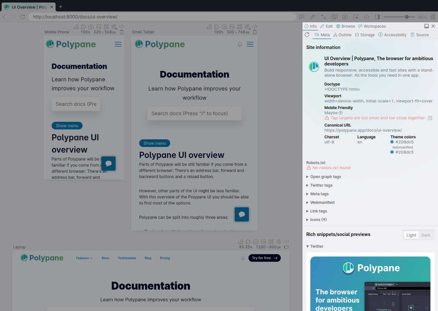Image resolution: width=438 pixels, height=311 pixels.
Task: Rotate the Laptop pane orientation
Action: 286,247
